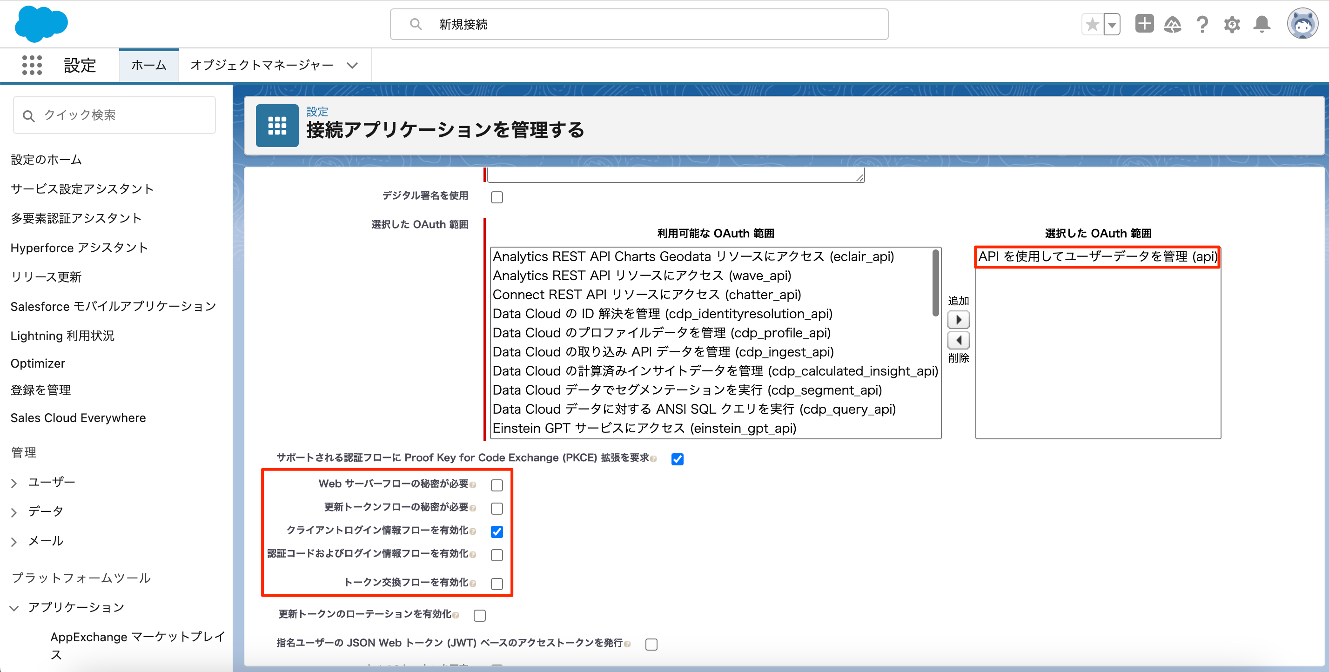Open Hyperforce アシスタント in sidebar
The width and height of the screenshot is (1329, 672).
click(x=80, y=248)
